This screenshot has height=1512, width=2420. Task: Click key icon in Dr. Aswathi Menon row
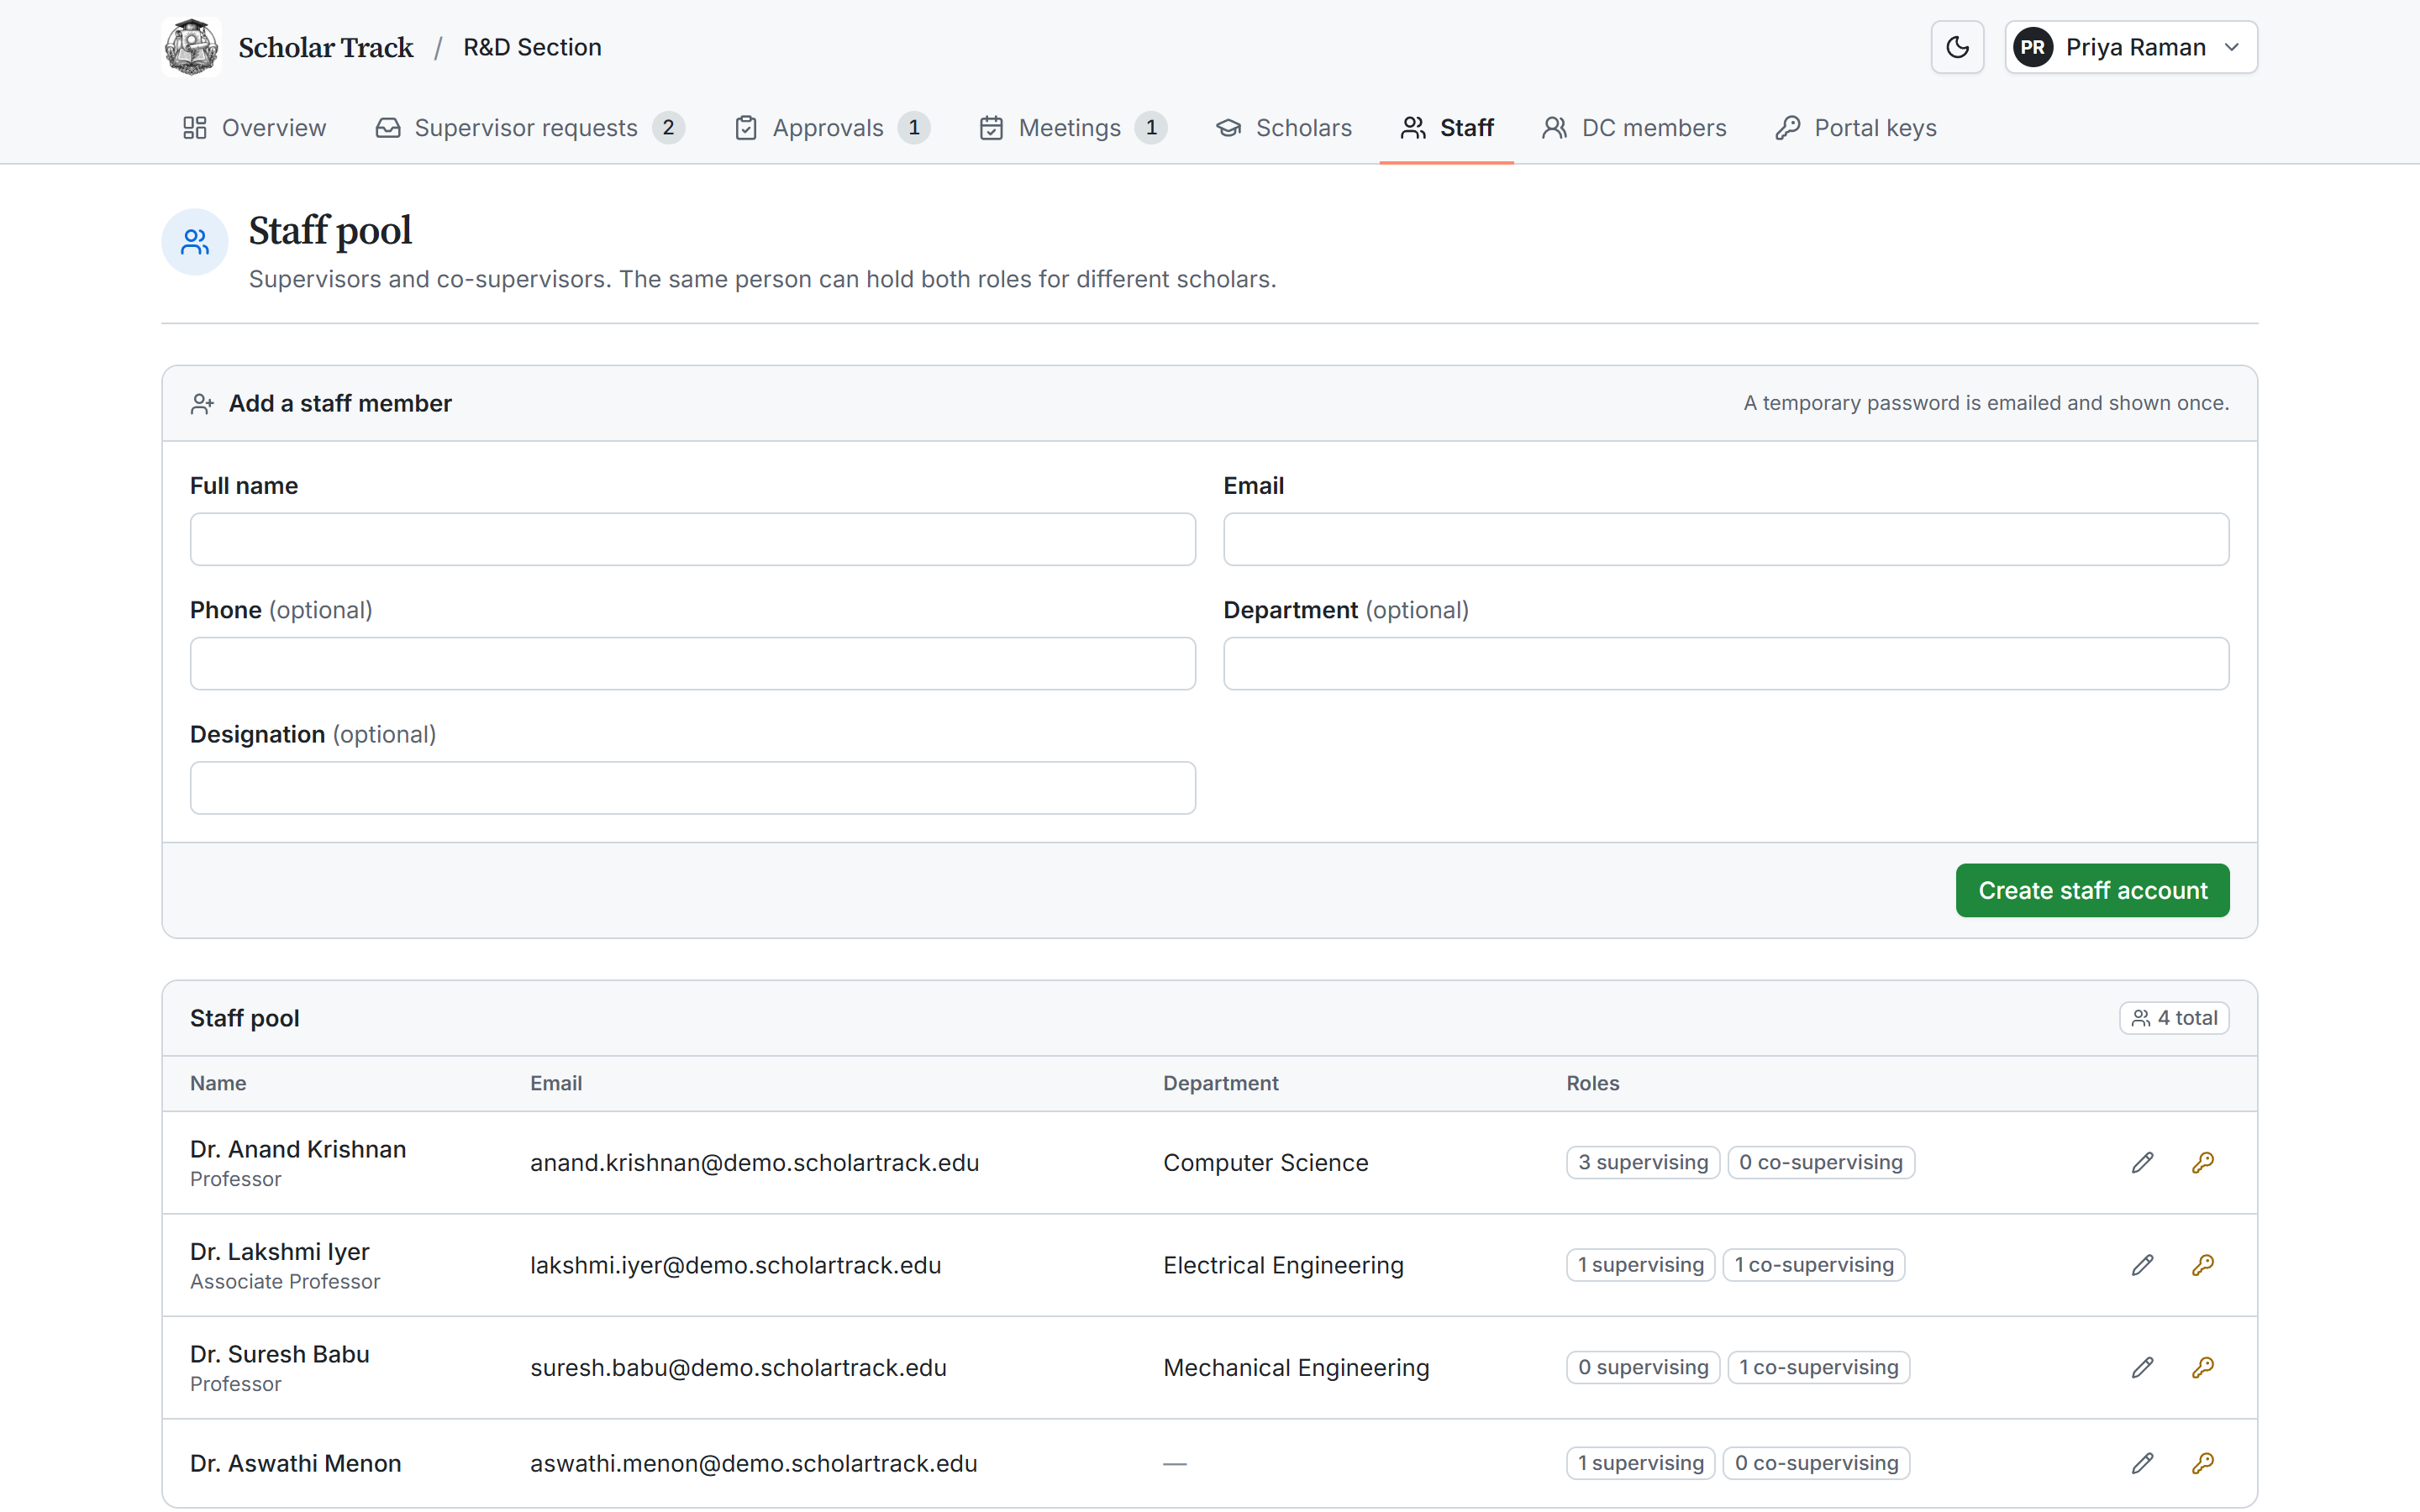click(2202, 1463)
